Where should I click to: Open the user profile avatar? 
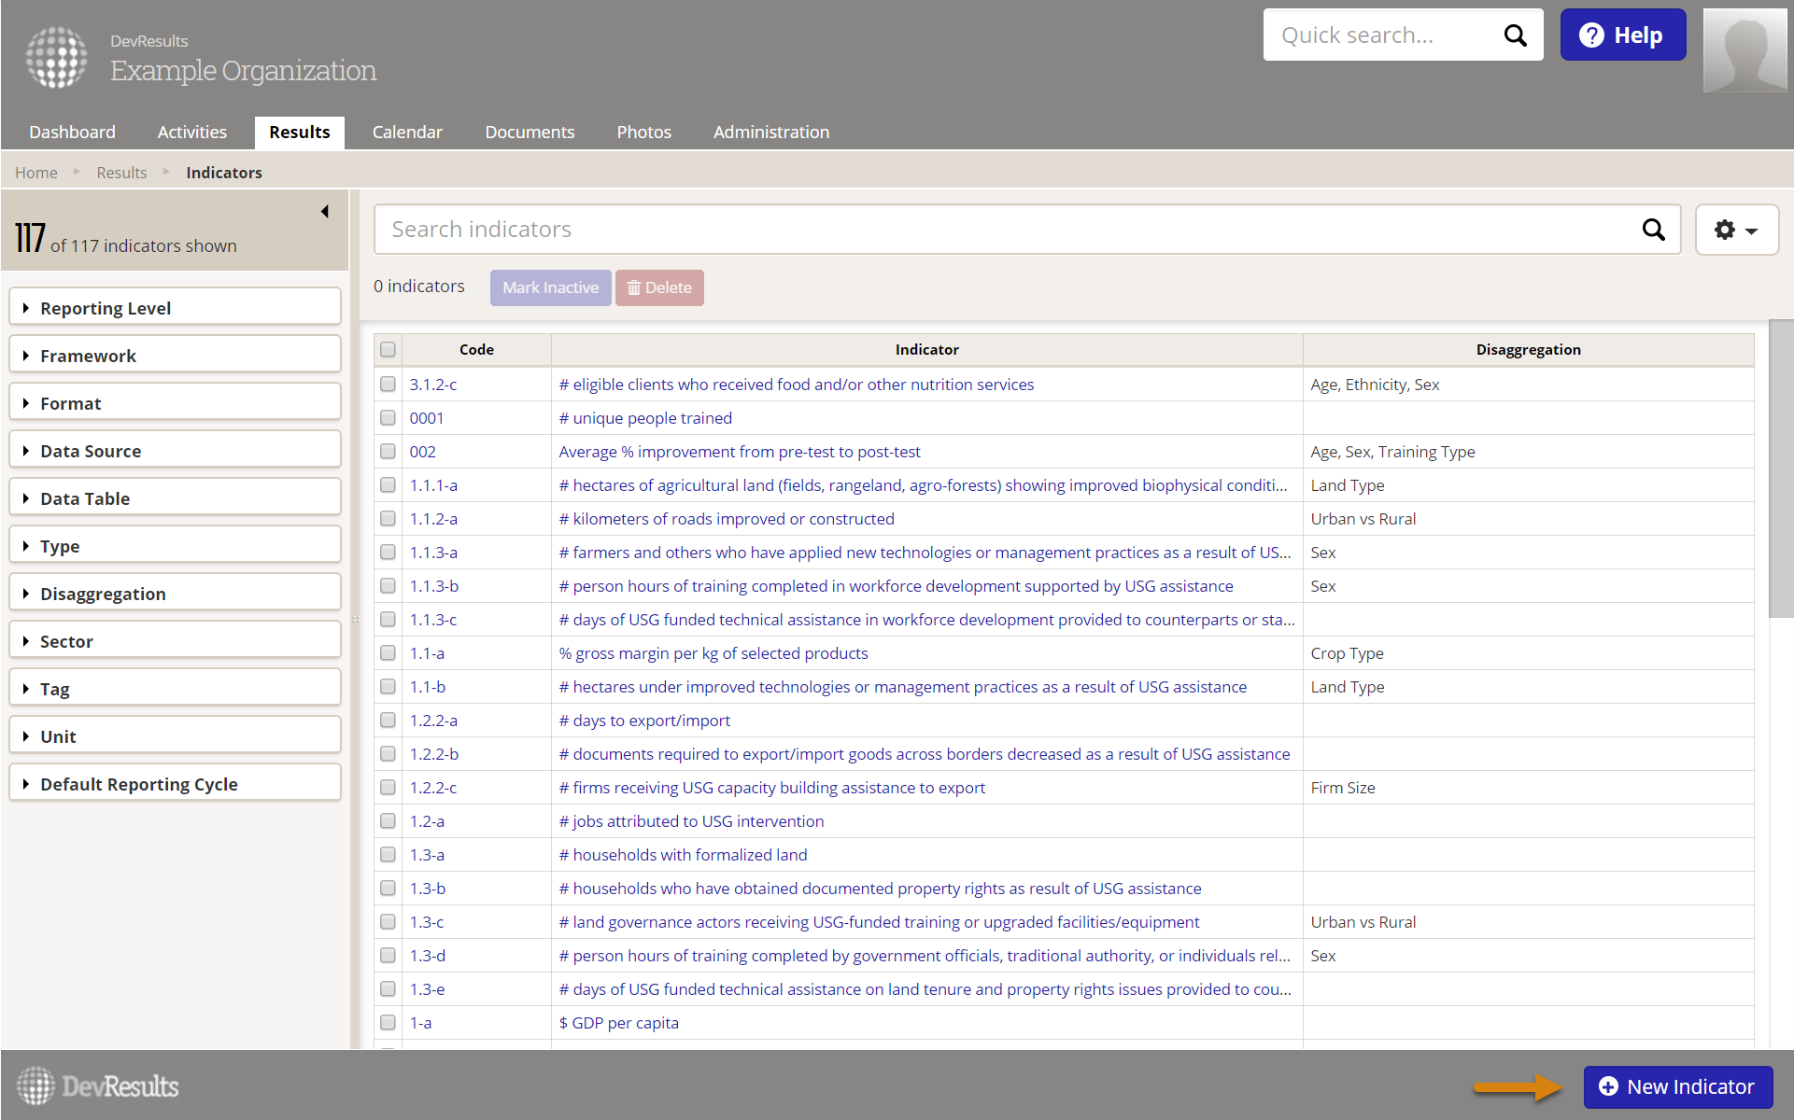point(1745,50)
